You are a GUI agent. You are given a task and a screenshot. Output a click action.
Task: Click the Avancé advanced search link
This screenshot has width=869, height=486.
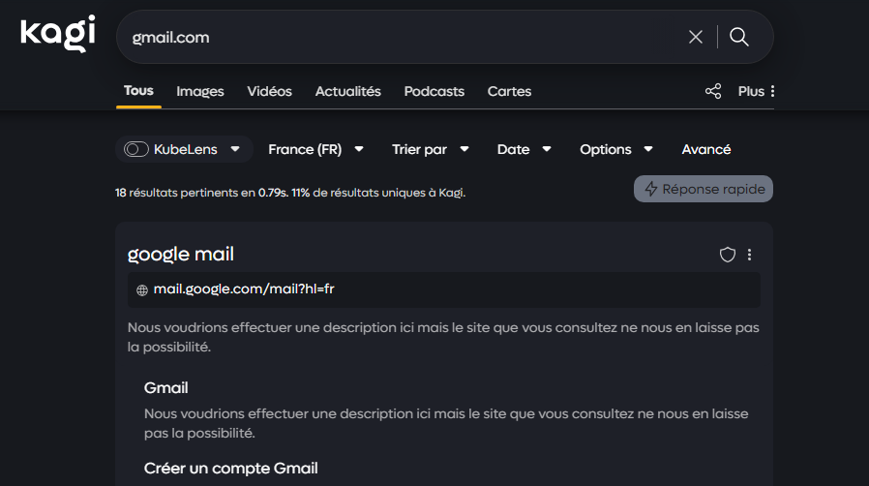(x=706, y=149)
